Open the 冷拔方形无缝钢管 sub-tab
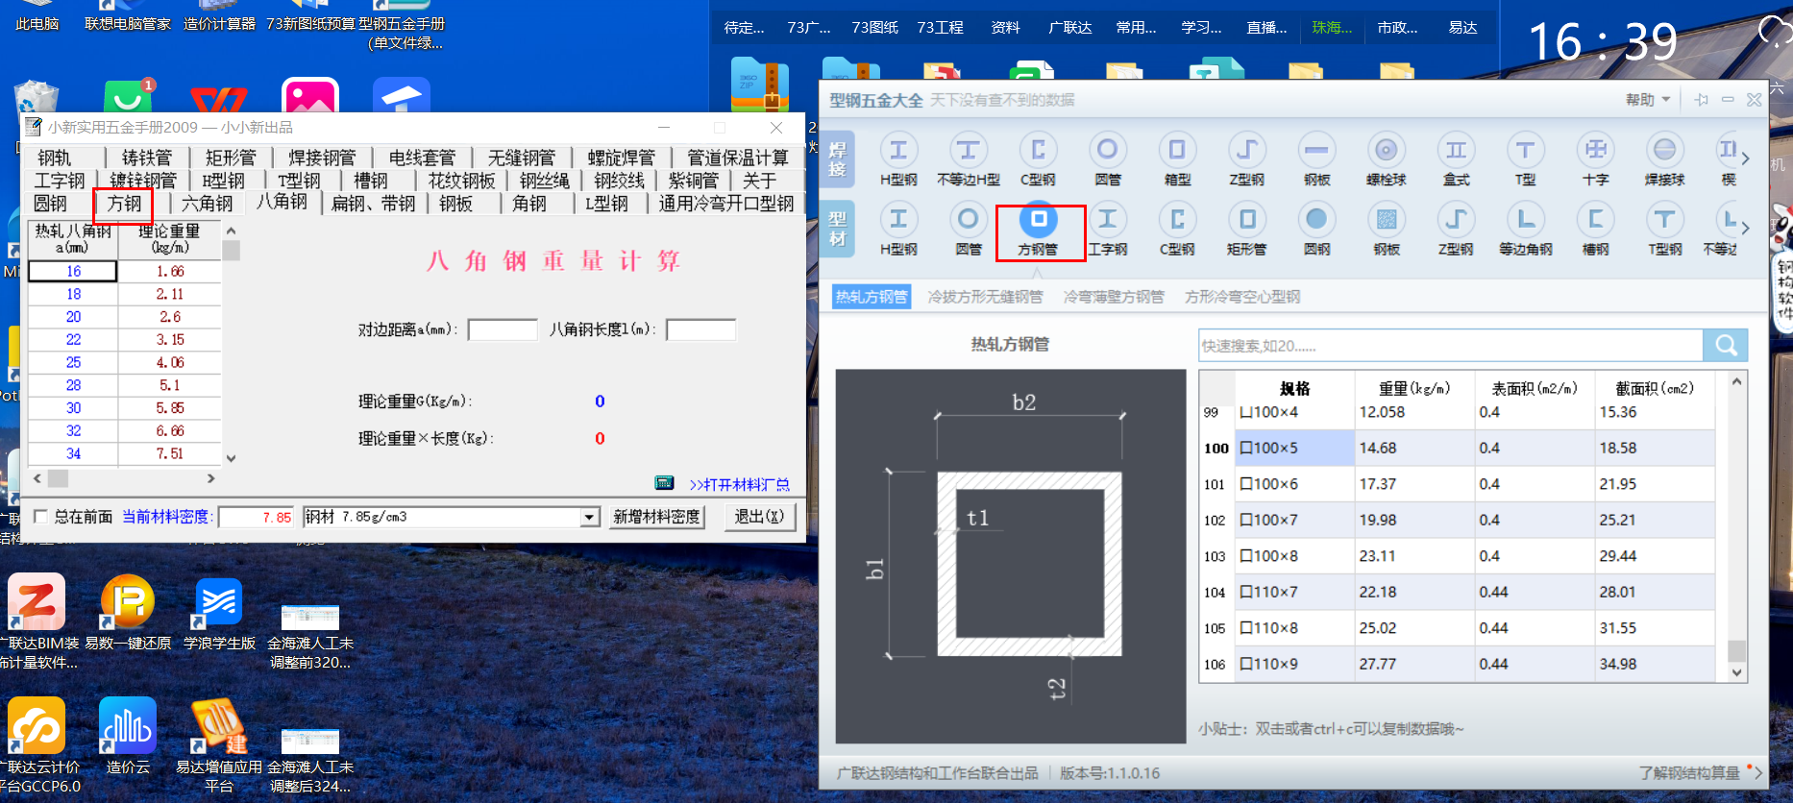 (985, 297)
